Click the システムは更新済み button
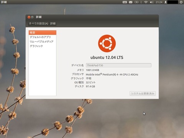The height and width of the screenshot is (138, 184). (143, 94)
